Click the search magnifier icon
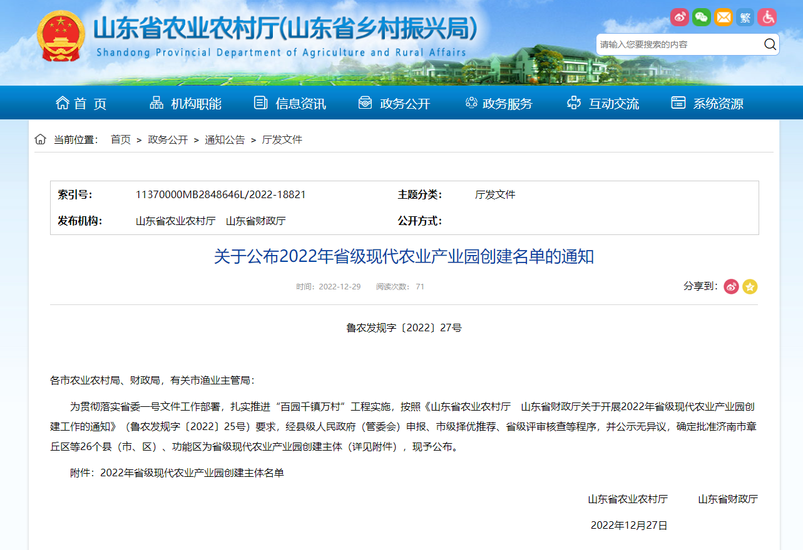This screenshot has height=550, width=803. [x=770, y=44]
